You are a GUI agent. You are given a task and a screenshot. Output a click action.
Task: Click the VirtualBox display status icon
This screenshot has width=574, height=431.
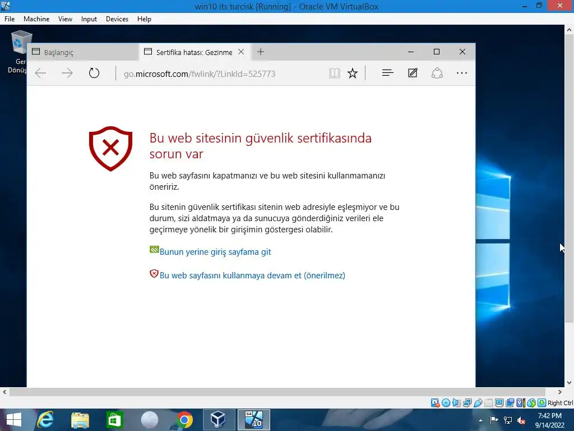coord(499,403)
